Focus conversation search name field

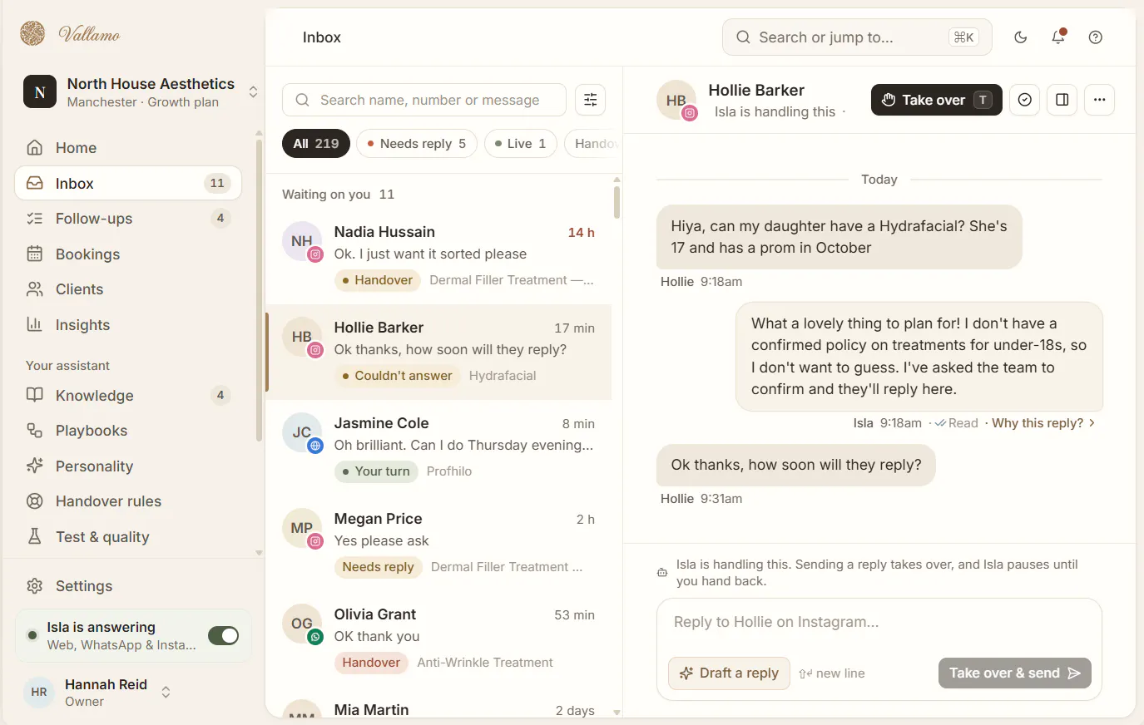click(424, 100)
